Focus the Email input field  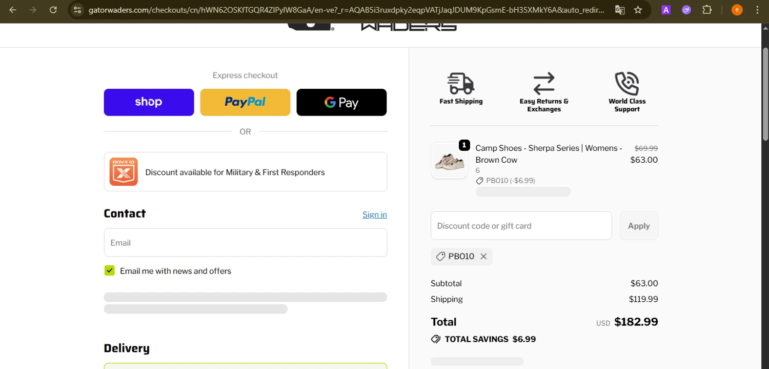pos(246,242)
